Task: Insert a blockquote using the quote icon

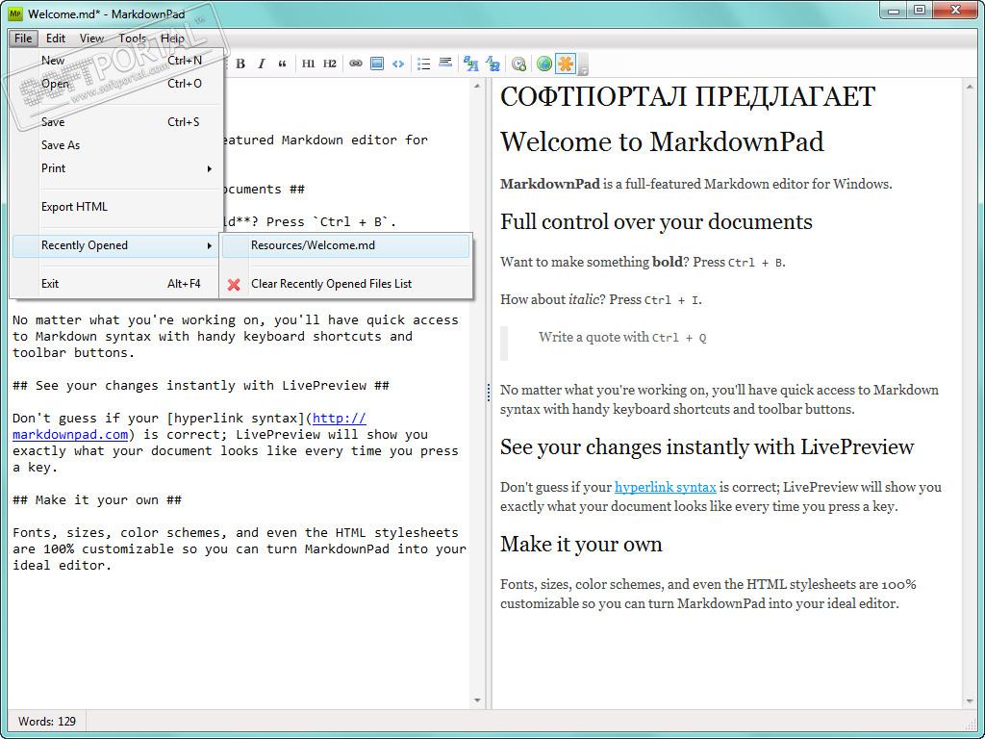Action: 282,64
